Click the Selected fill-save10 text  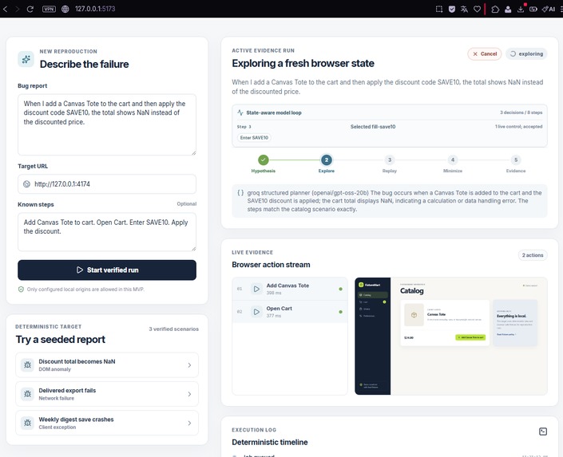(x=373, y=127)
